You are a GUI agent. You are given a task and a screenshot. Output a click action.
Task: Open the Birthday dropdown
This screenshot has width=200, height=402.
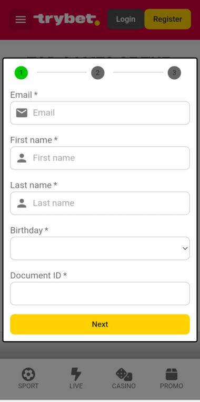click(x=100, y=248)
